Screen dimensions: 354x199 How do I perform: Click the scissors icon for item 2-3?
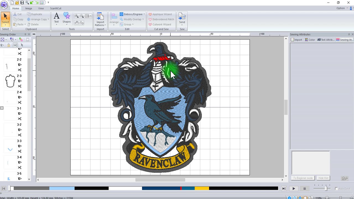(20, 86)
